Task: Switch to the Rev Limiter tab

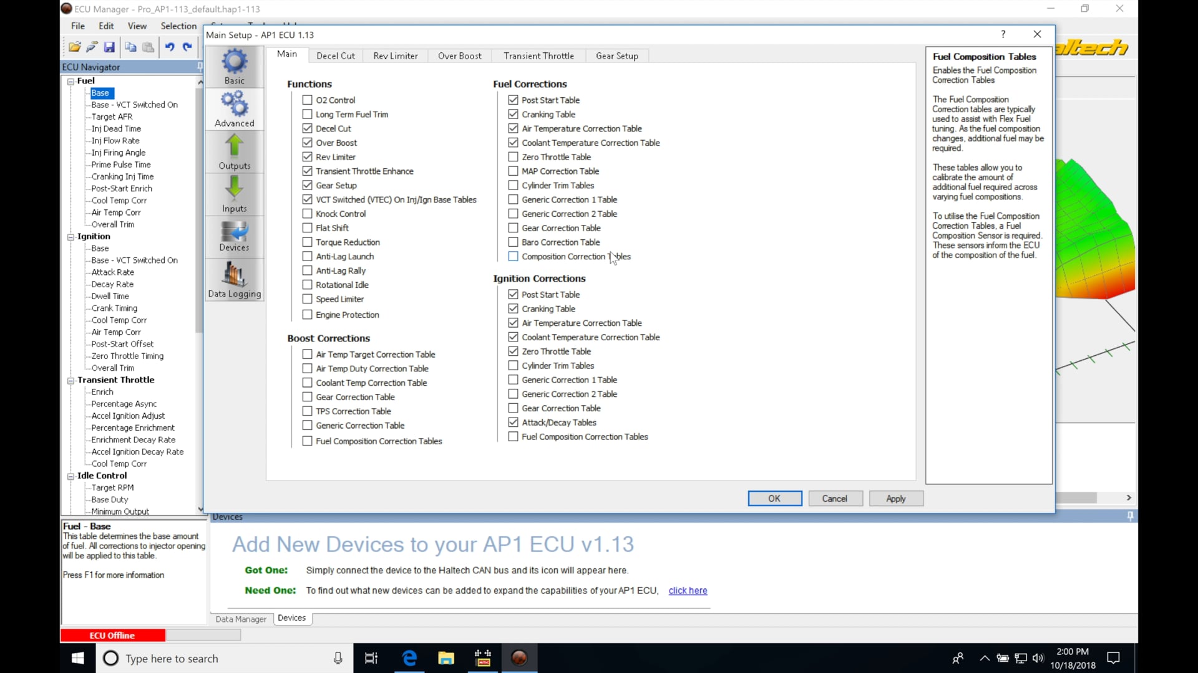Action: tap(395, 55)
